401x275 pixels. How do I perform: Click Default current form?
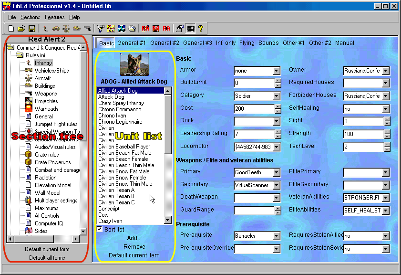click(x=47, y=249)
